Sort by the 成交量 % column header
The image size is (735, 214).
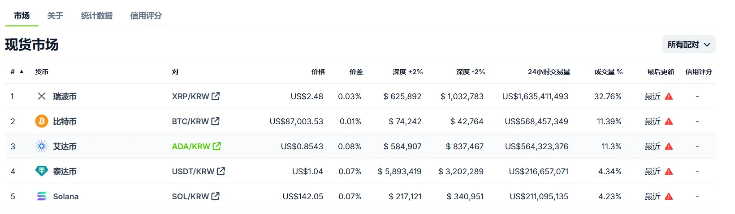609,71
